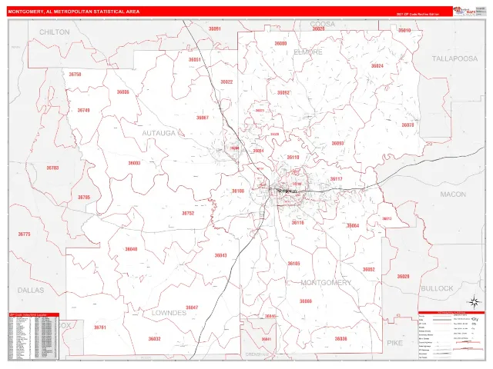The height and width of the screenshot is (369, 493).
Task: Click ZIP code 36029
Action: [x=404, y=277]
